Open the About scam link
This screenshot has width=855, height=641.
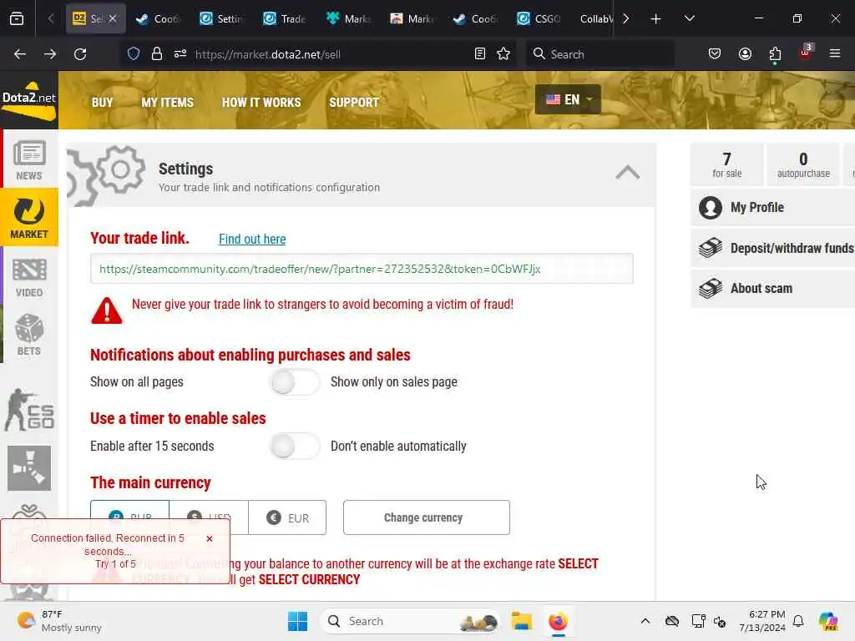point(761,288)
